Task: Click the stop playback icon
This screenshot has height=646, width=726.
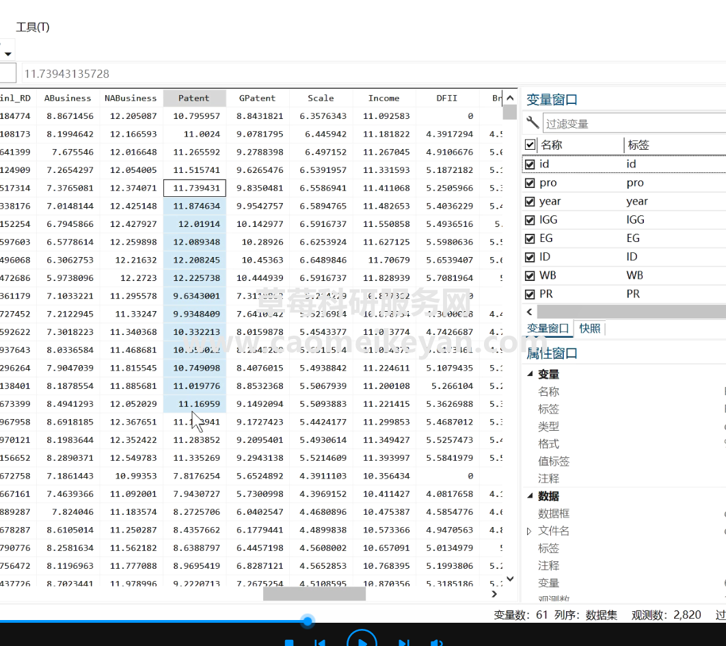Action: coord(289,643)
